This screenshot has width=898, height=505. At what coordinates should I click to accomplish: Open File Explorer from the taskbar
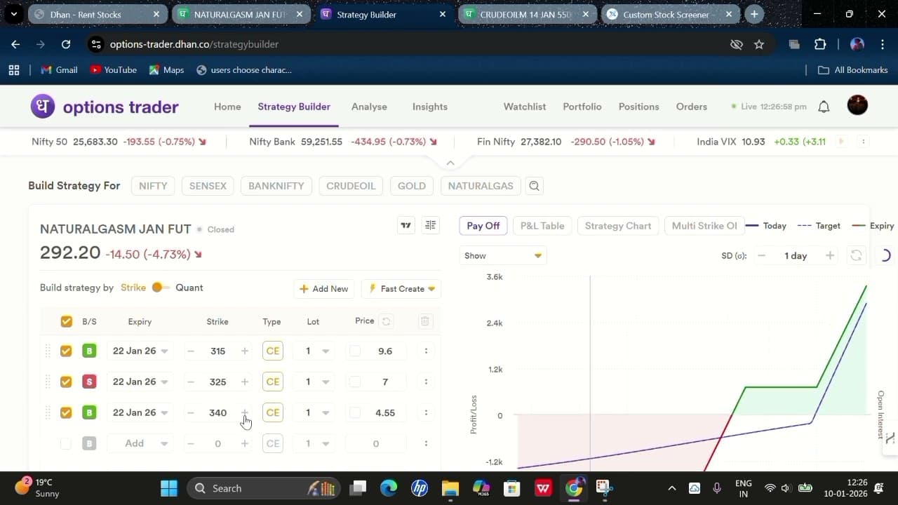pyautogui.click(x=450, y=488)
